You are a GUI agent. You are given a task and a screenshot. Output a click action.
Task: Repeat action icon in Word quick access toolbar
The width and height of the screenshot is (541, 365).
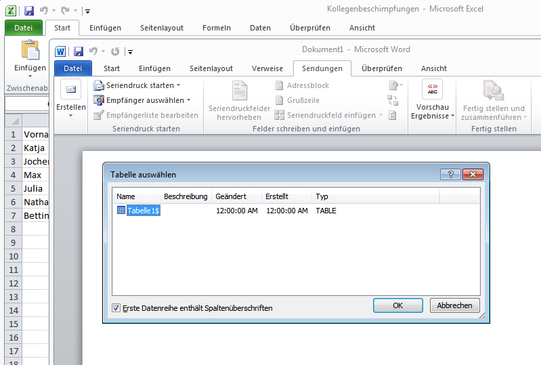click(x=115, y=51)
